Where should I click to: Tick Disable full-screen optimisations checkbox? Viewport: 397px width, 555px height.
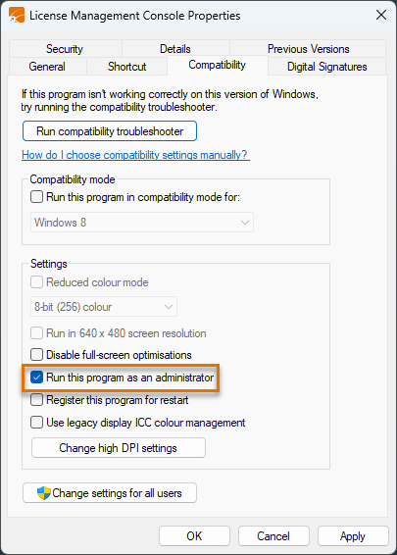tap(37, 355)
